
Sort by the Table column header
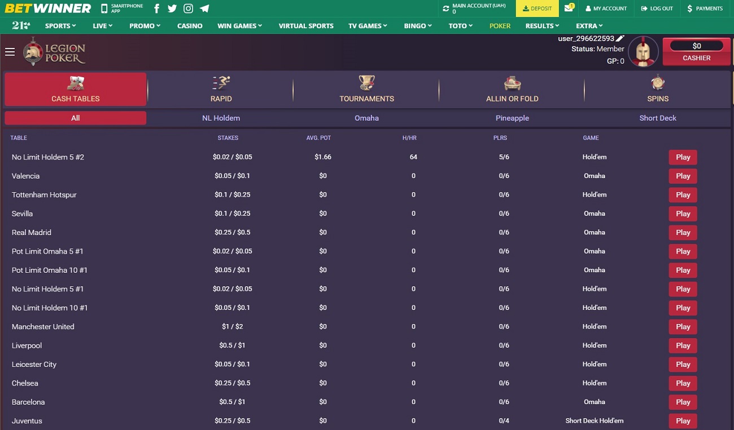pyautogui.click(x=19, y=138)
